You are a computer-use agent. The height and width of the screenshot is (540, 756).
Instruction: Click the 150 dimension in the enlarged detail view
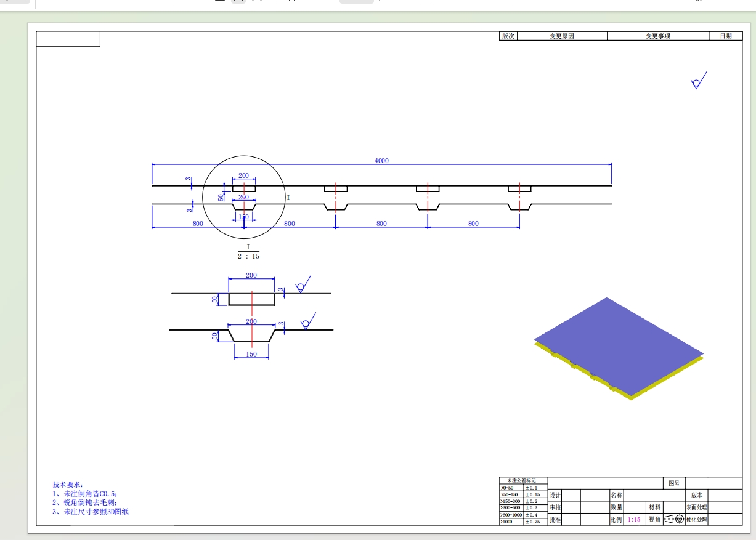(251, 354)
